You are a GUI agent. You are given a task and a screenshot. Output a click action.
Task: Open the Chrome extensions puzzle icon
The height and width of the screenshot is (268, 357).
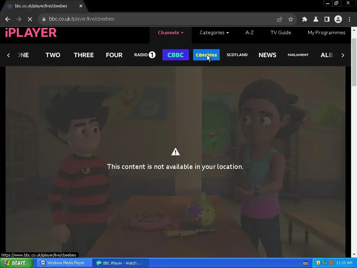click(304, 19)
